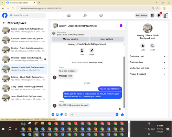Open the emoji picker smiley icon
This screenshot has height=137, width=172.
(117, 114)
